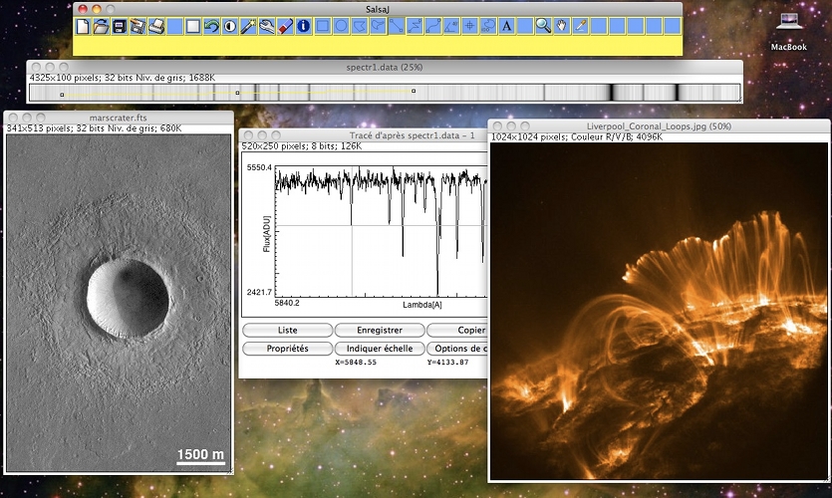Click the blue Info icon
The image size is (832, 498).
pos(304,27)
